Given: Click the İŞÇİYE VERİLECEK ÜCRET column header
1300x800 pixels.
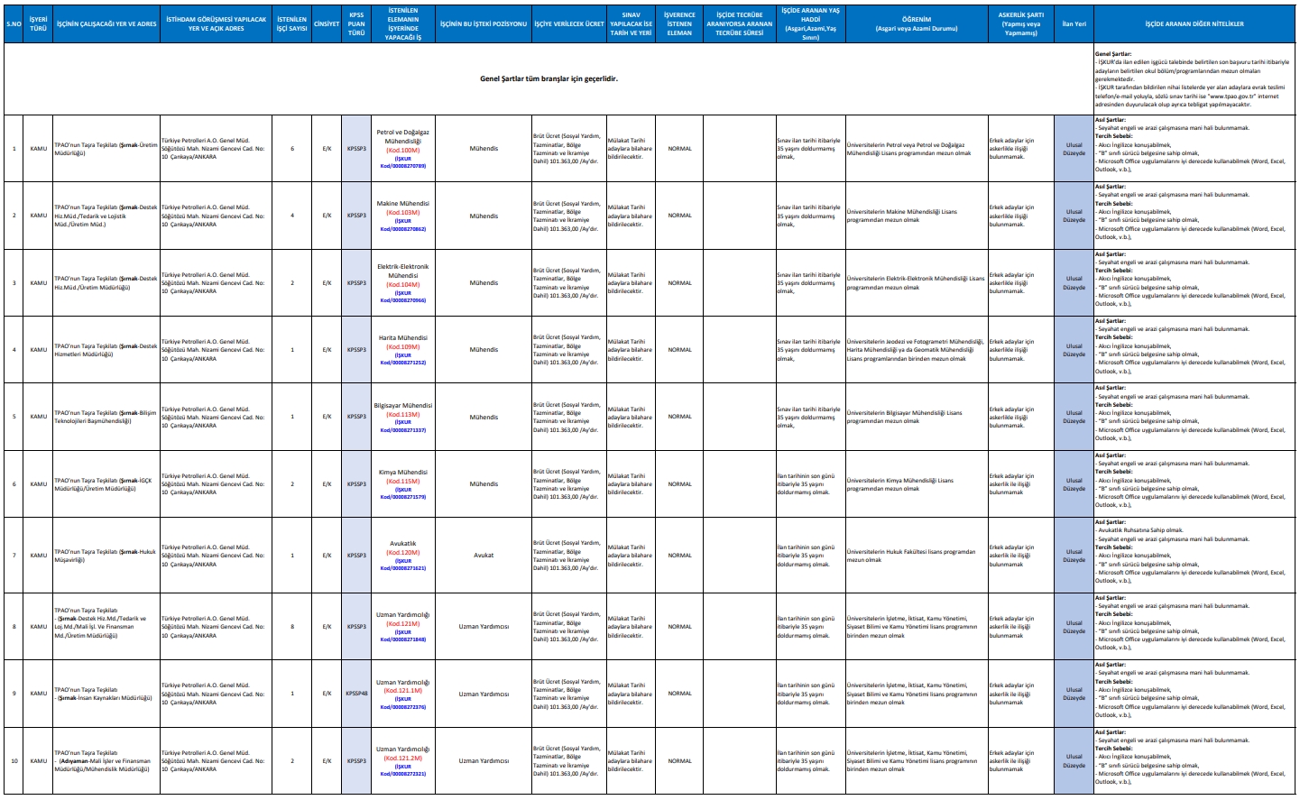Looking at the screenshot, I should pos(568,24).
